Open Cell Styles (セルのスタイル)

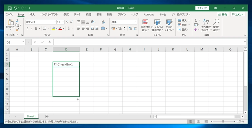[x=169, y=25]
